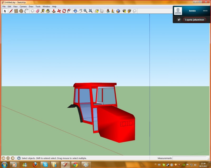Select the Paint Bucket tool
211x168 pixels.
(x=48, y=11)
